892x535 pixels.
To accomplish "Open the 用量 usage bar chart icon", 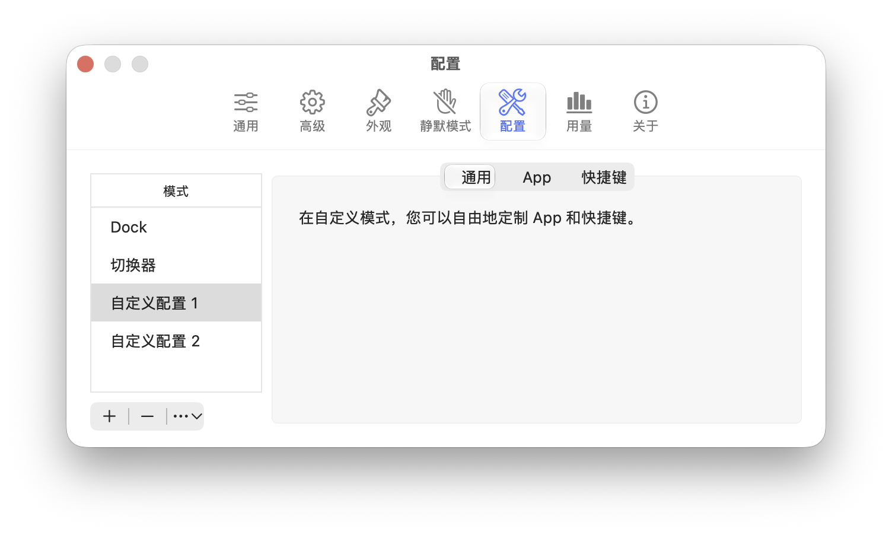I will tap(579, 112).
